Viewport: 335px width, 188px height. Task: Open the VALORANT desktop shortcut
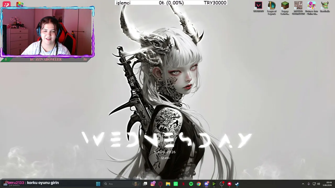click(258, 7)
